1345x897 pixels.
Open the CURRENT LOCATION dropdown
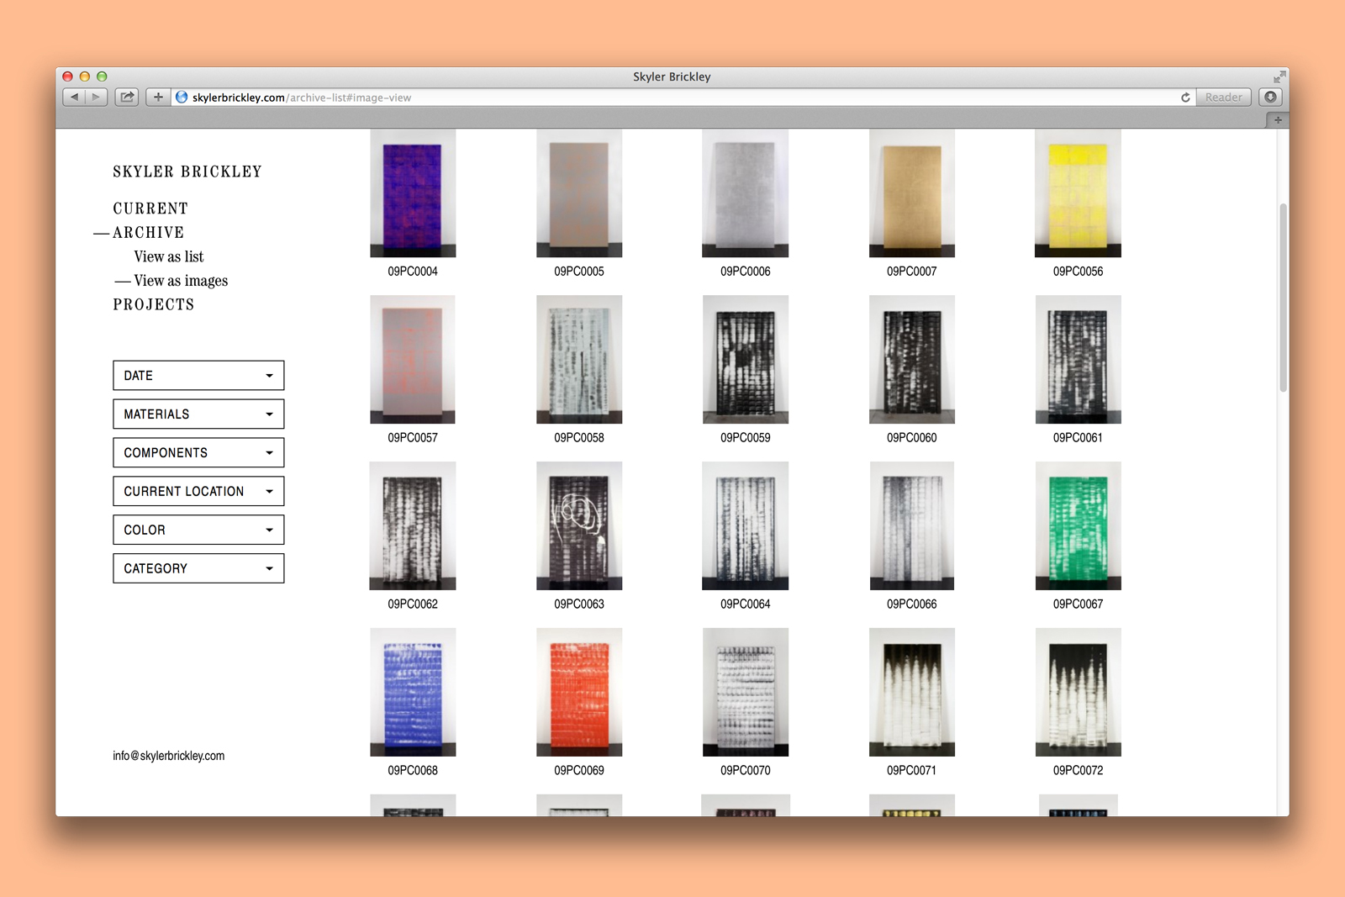(198, 492)
